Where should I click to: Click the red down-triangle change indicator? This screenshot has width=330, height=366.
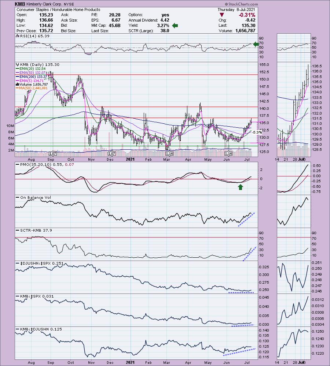[x=222, y=15]
